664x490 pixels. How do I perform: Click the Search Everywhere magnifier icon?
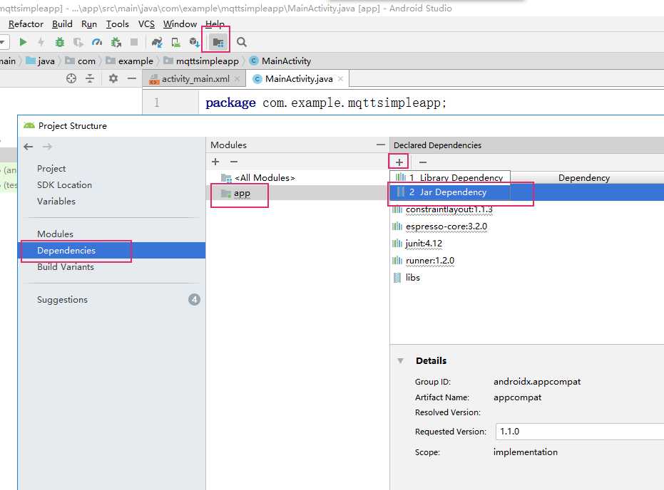241,42
